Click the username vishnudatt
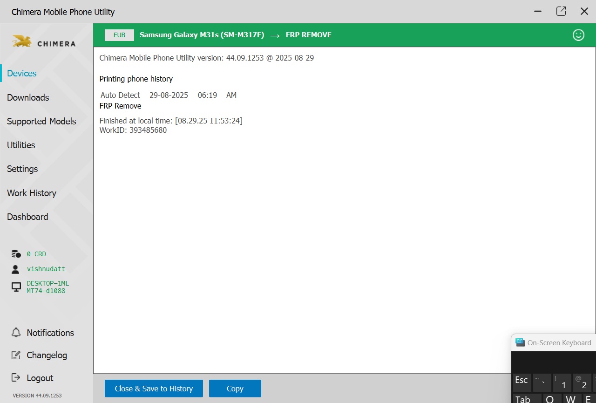Screen dimensions: 596x403 click(x=46, y=269)
